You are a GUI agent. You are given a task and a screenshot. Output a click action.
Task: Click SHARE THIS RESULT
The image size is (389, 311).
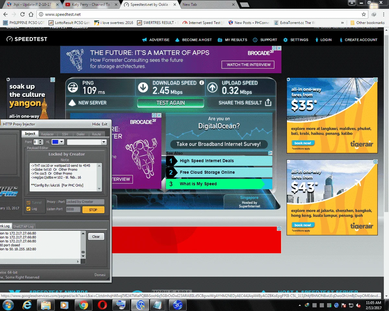[x=240, y=103]
